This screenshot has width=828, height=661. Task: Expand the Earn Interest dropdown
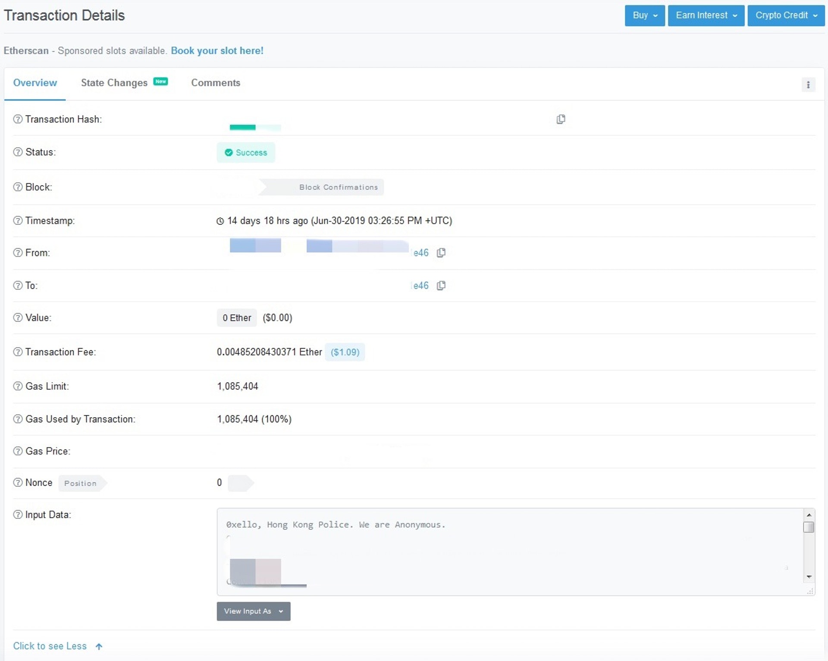point(706,16)
